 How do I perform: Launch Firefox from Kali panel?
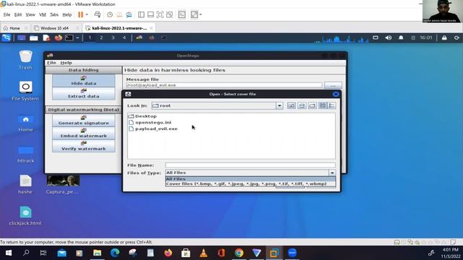(58, 38)
